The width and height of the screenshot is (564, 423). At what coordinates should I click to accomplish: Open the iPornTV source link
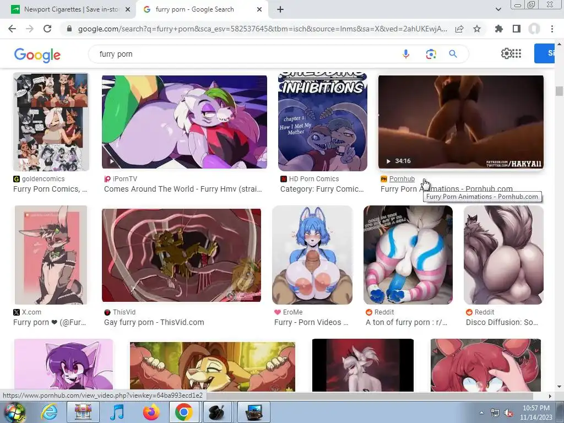point(125,179)
